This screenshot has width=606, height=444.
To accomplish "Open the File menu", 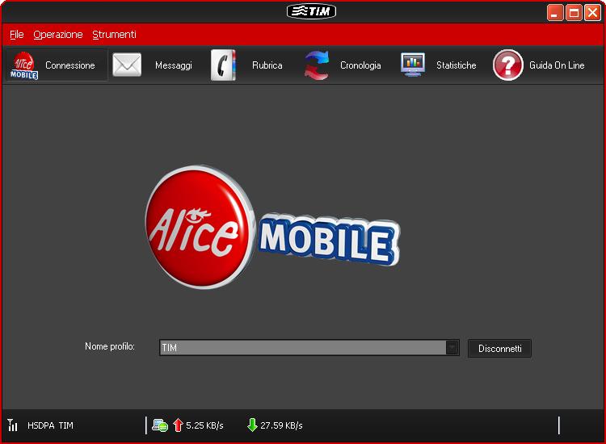I will (x=17, y=35).
